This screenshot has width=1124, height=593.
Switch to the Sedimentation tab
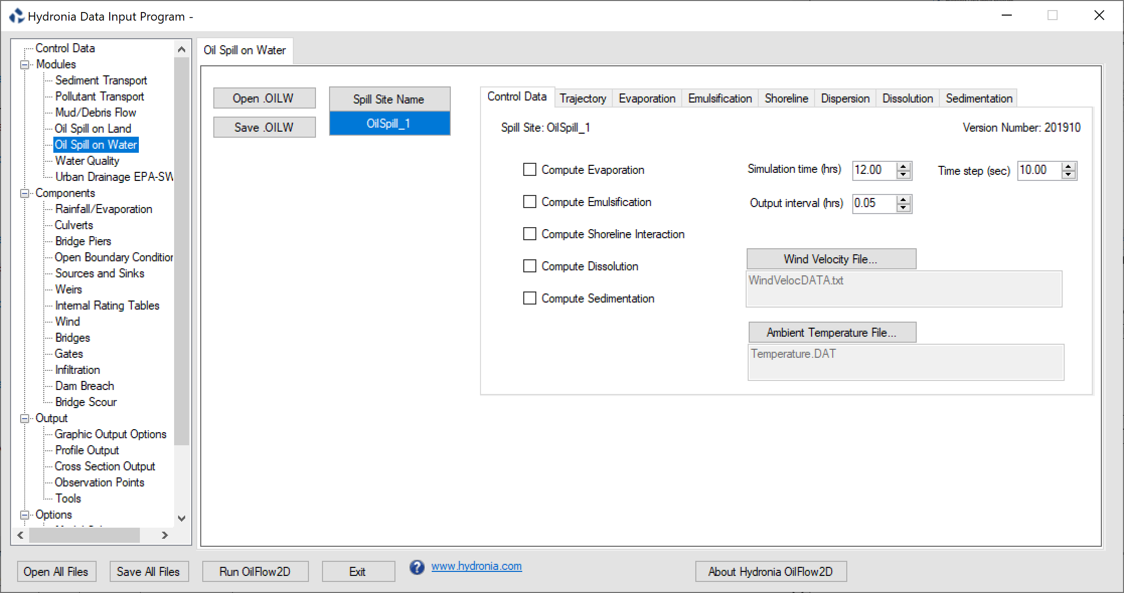click(x=979, y=98)
